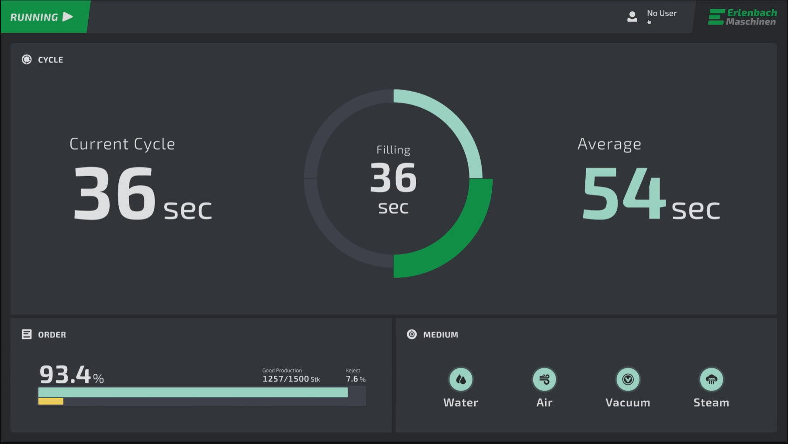Click the Good Production label
Image resolution: width=788 pixels, height=444 pixels.
tap(282, 370)
